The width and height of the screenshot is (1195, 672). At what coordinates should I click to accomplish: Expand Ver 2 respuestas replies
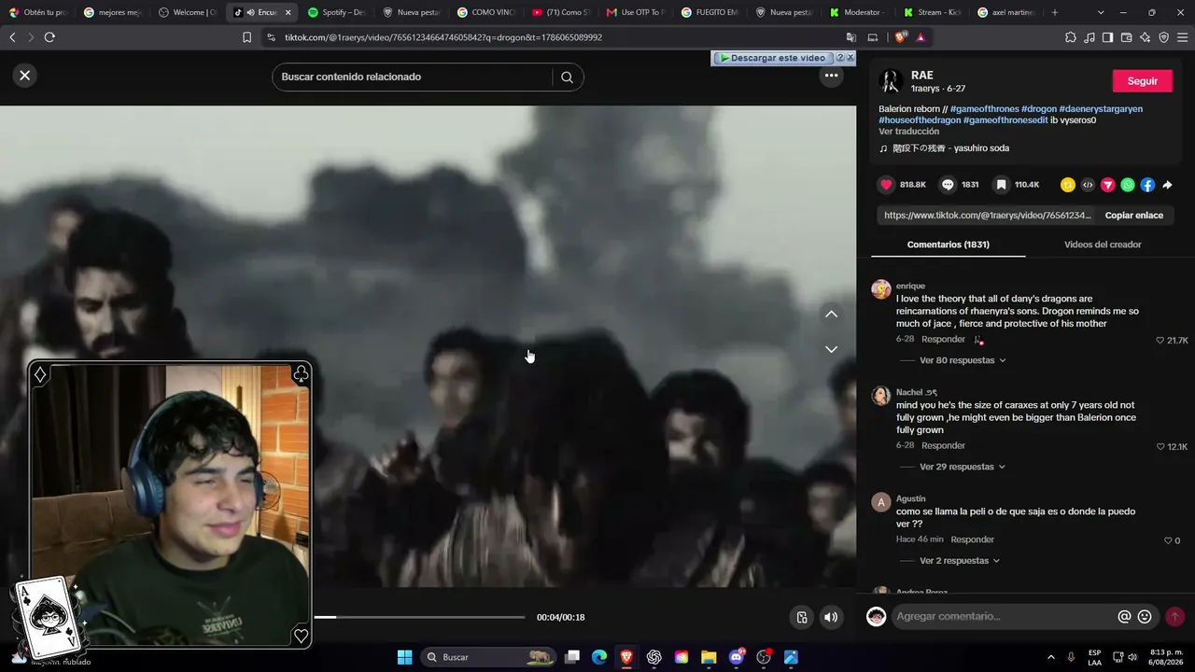[960, 561]
